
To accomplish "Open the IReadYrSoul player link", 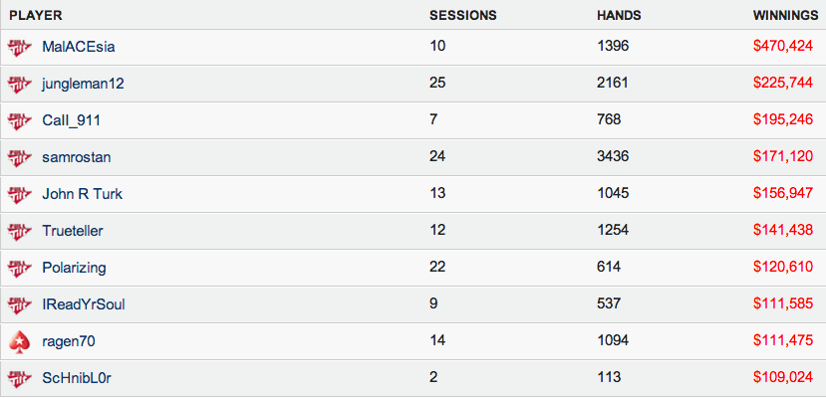I will [84, 304].
